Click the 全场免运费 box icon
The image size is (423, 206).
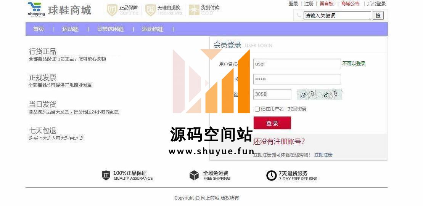(x=194, y=175)
